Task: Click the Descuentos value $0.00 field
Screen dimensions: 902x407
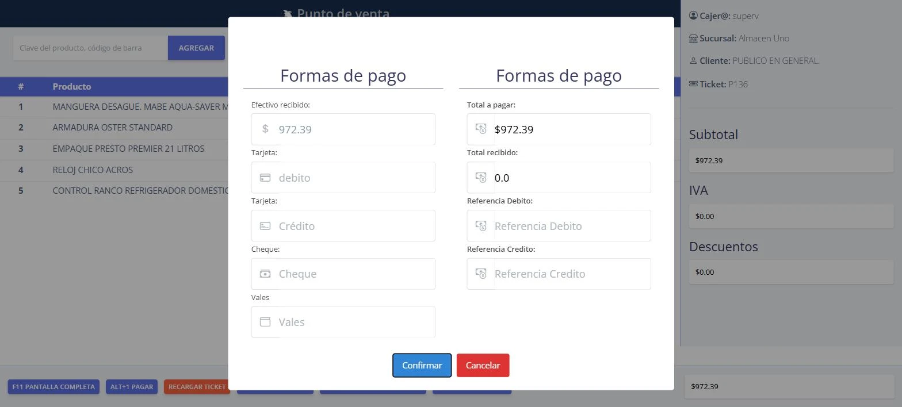Action: coord(791,272)
